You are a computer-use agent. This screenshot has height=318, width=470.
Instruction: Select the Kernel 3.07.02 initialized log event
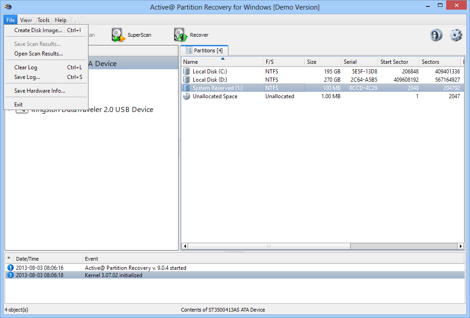114,275
